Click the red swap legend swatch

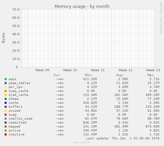[6, 115]
